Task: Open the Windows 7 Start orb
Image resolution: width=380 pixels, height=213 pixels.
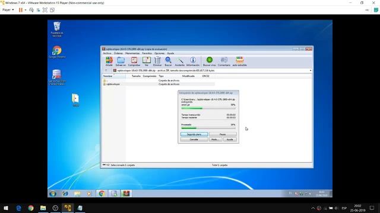Action: [x=53, y=193]
